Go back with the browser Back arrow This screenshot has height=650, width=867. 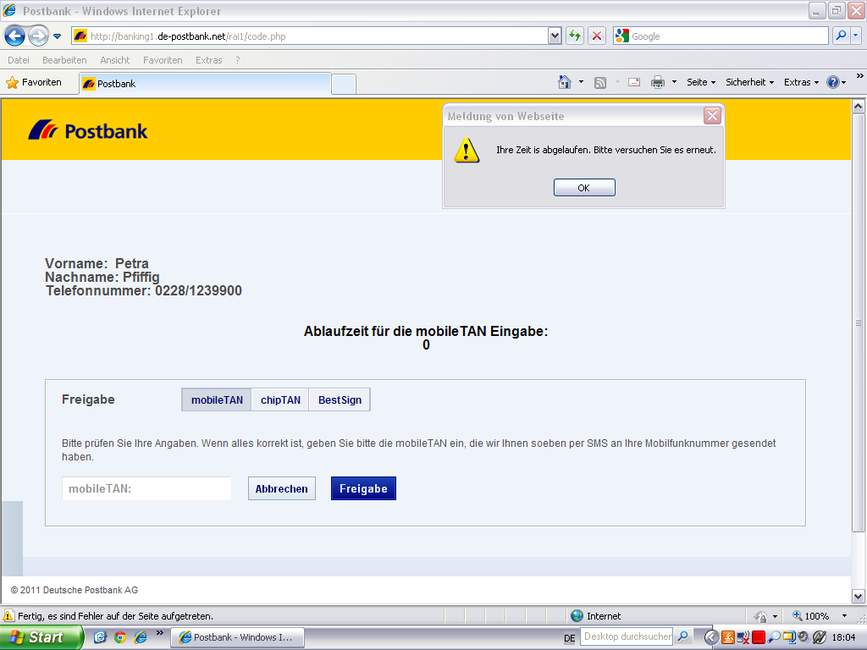(x=14, y=36)
